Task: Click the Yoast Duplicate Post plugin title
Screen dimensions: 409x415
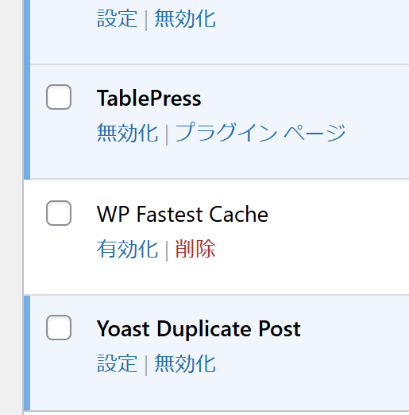Action: pos(199,329)
